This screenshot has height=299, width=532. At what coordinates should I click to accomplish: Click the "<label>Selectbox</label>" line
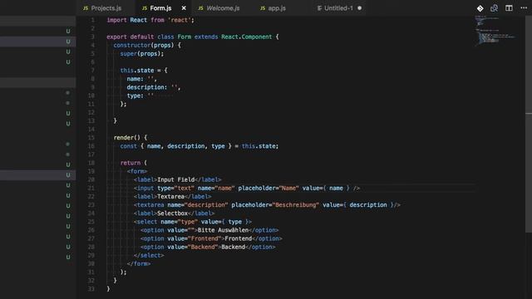(174, 213)
